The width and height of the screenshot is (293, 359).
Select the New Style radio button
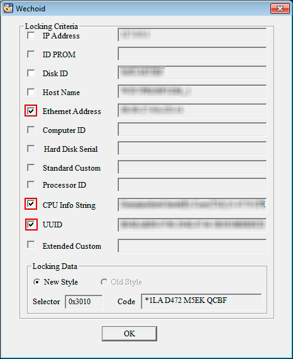point(36,282)
